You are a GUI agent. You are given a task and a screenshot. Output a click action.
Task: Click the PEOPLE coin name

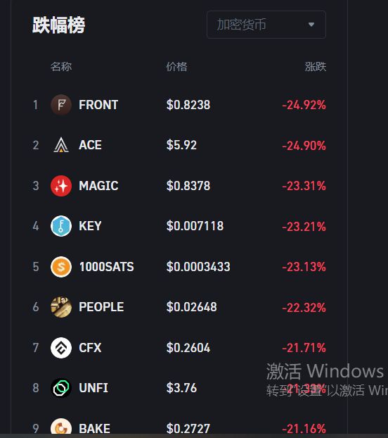click(101, 307)
